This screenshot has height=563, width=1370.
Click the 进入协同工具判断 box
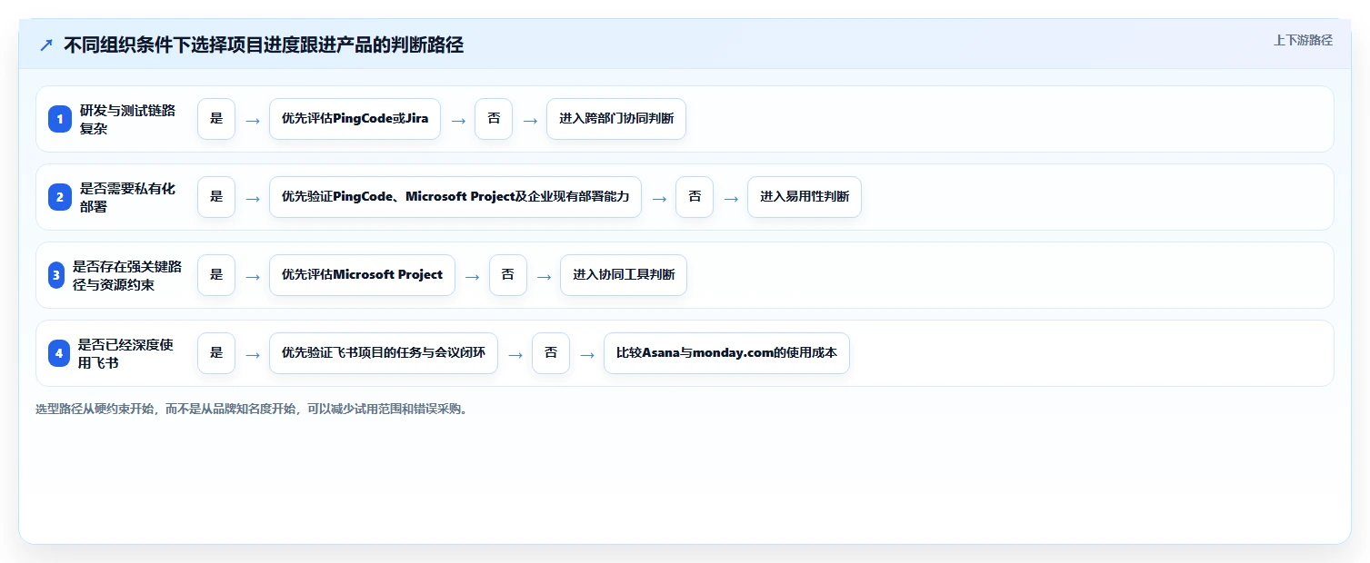click(624, 275)
